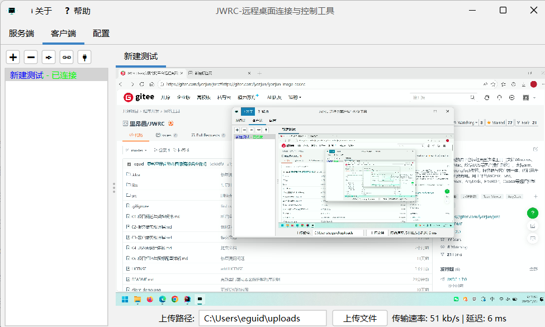Toggle the bookmark star in the address bar
This screenshot has width=545, height=327.
click(494, 84)
